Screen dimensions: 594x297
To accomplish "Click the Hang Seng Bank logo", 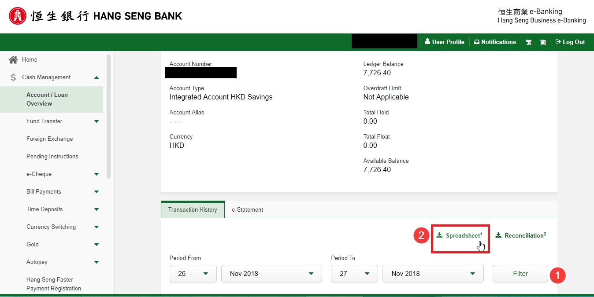I will point(95,16).
